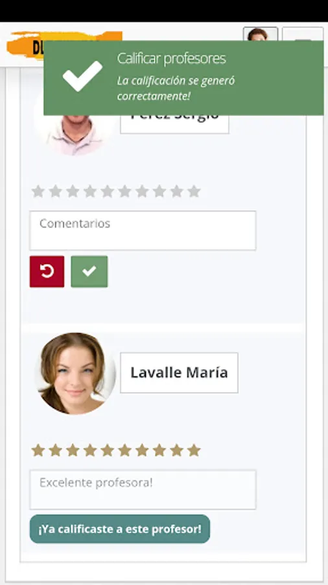The width and height of the screenshot is (328, 585).
Task: Click ¡Ya calificaste a este profesor! button
Action: tap(120, 529)
